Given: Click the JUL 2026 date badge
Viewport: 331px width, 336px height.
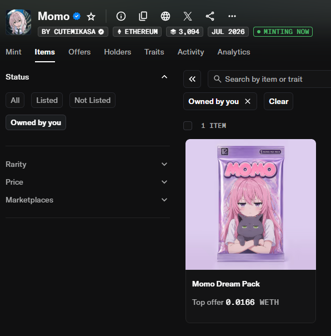Looking at the screenshot, I should 228,32.
